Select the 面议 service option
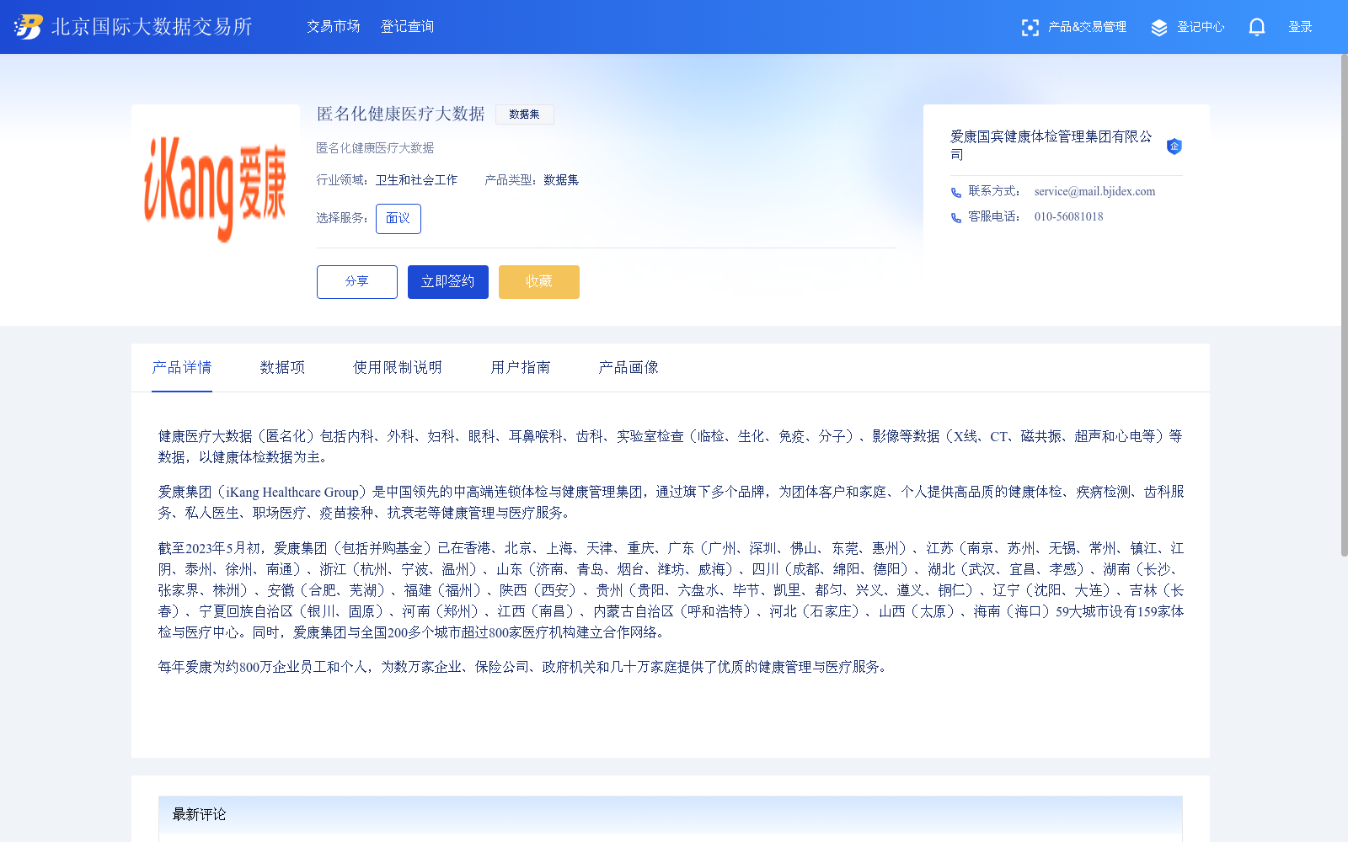Viewport: 1348px width, 842px height. pos(399,219)
